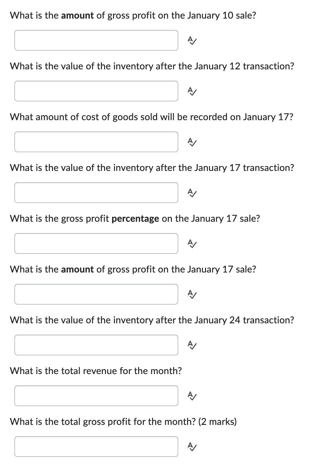
Task: Click the last empty answer field on the page
Action: pos(96,447)
